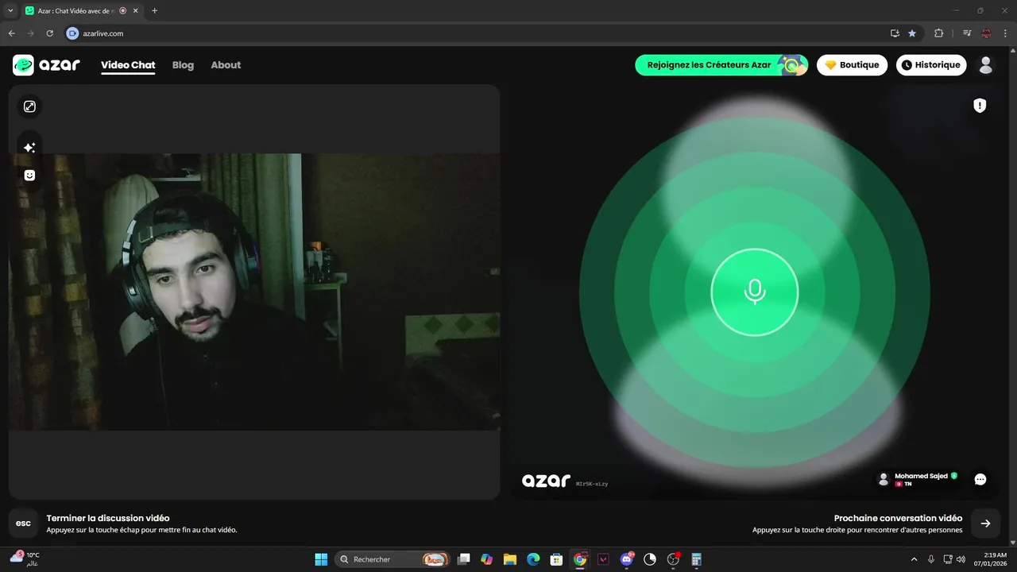
Task: Open Windows Start menu
Action: coord(321,559)
